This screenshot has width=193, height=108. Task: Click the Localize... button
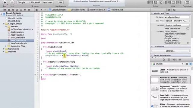coord(170,51)
